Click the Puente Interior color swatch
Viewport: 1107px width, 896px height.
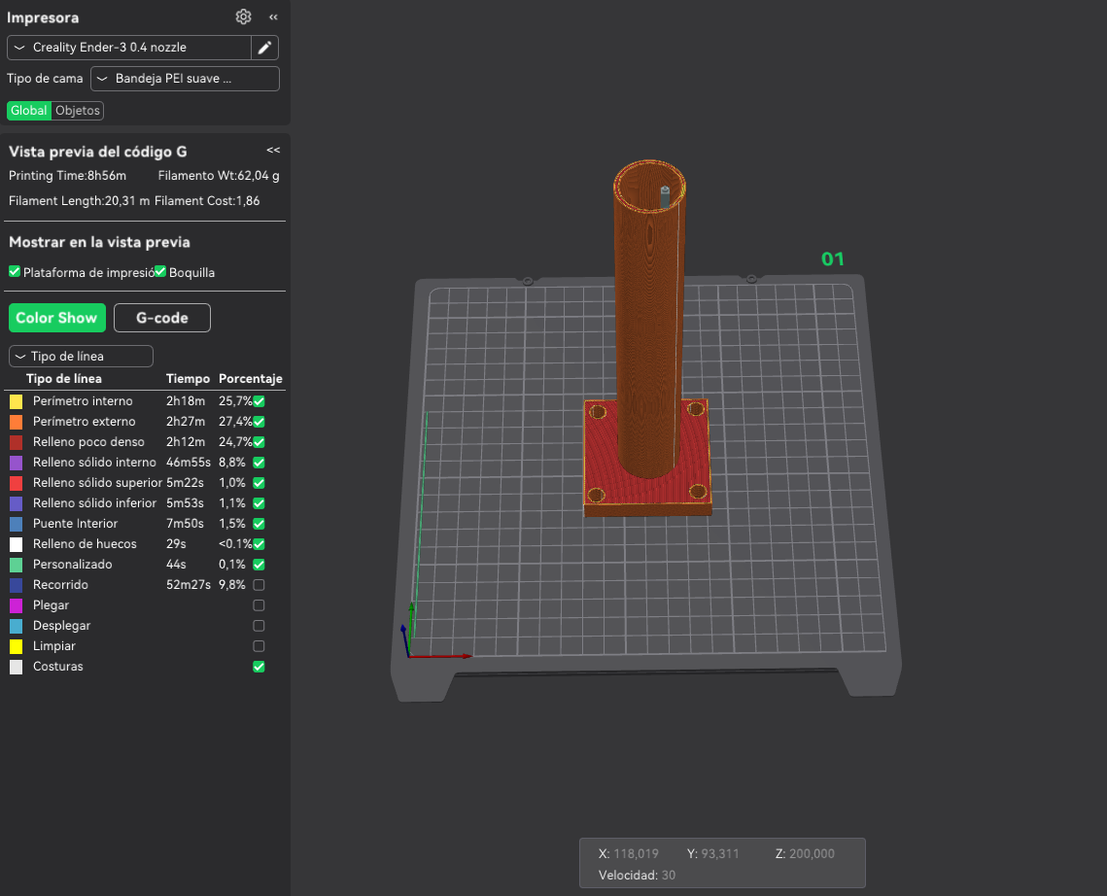click(x=17, y=525)
